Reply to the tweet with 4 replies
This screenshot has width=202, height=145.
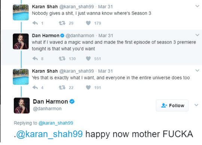coord(35,87)
